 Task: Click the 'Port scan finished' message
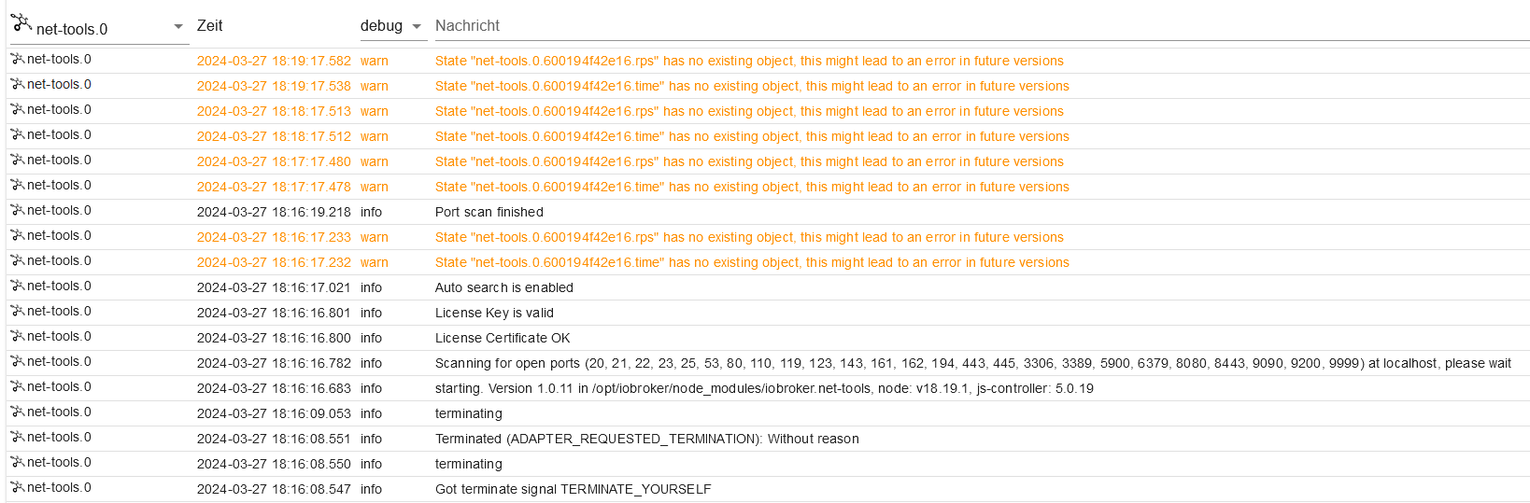(x=489, y=212)
